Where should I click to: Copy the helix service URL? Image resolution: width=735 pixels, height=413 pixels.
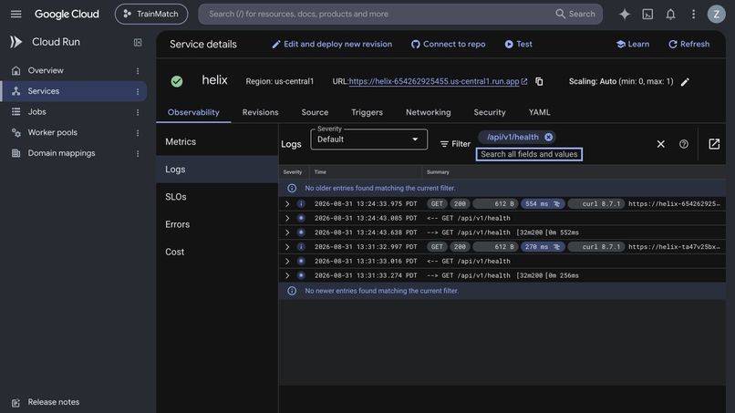point(539,81)
